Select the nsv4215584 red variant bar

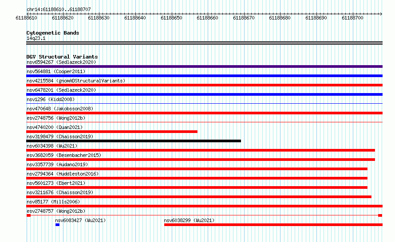(x=204, y=85)
